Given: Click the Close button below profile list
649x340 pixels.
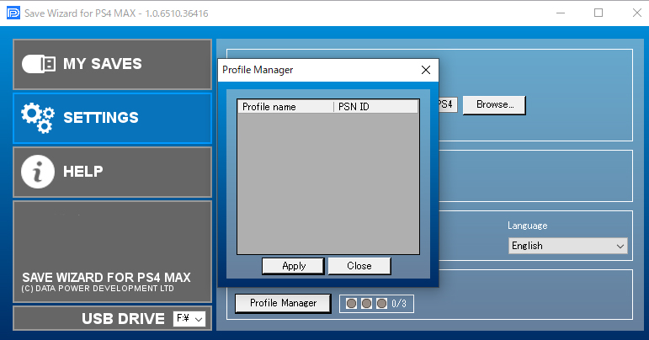Looking at the screenshot, I should click(x=359, y=266).
